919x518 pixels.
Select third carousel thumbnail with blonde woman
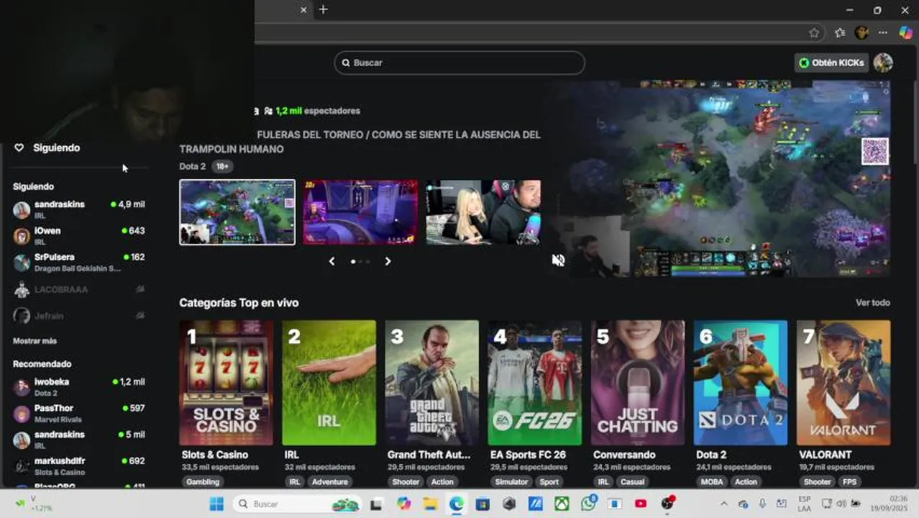(483, 212)
